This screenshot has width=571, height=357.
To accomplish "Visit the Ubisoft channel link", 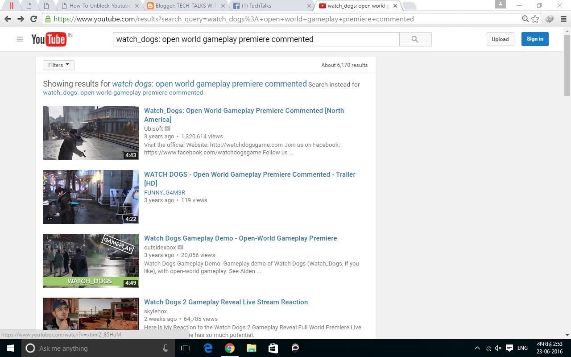I will 153,129.
